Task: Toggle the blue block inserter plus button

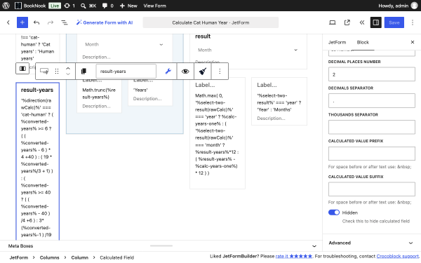Action: tap(22, 22)
